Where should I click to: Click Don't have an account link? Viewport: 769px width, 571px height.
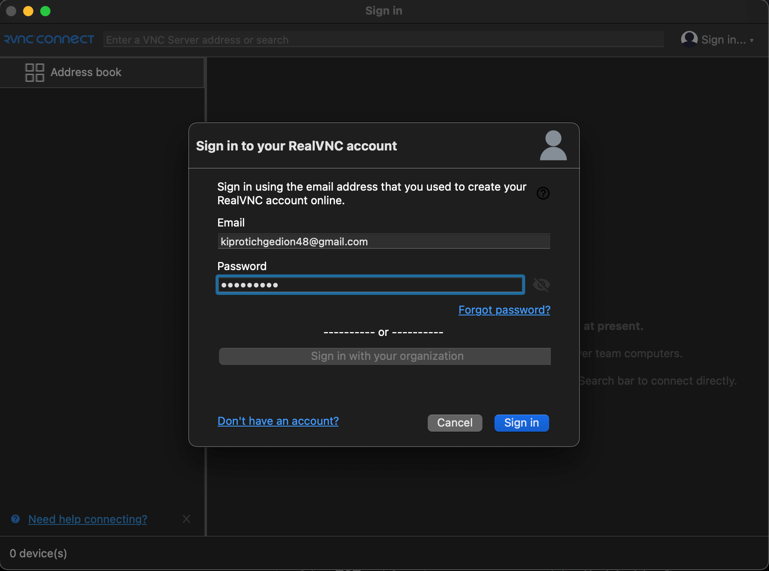pos(278,421)
